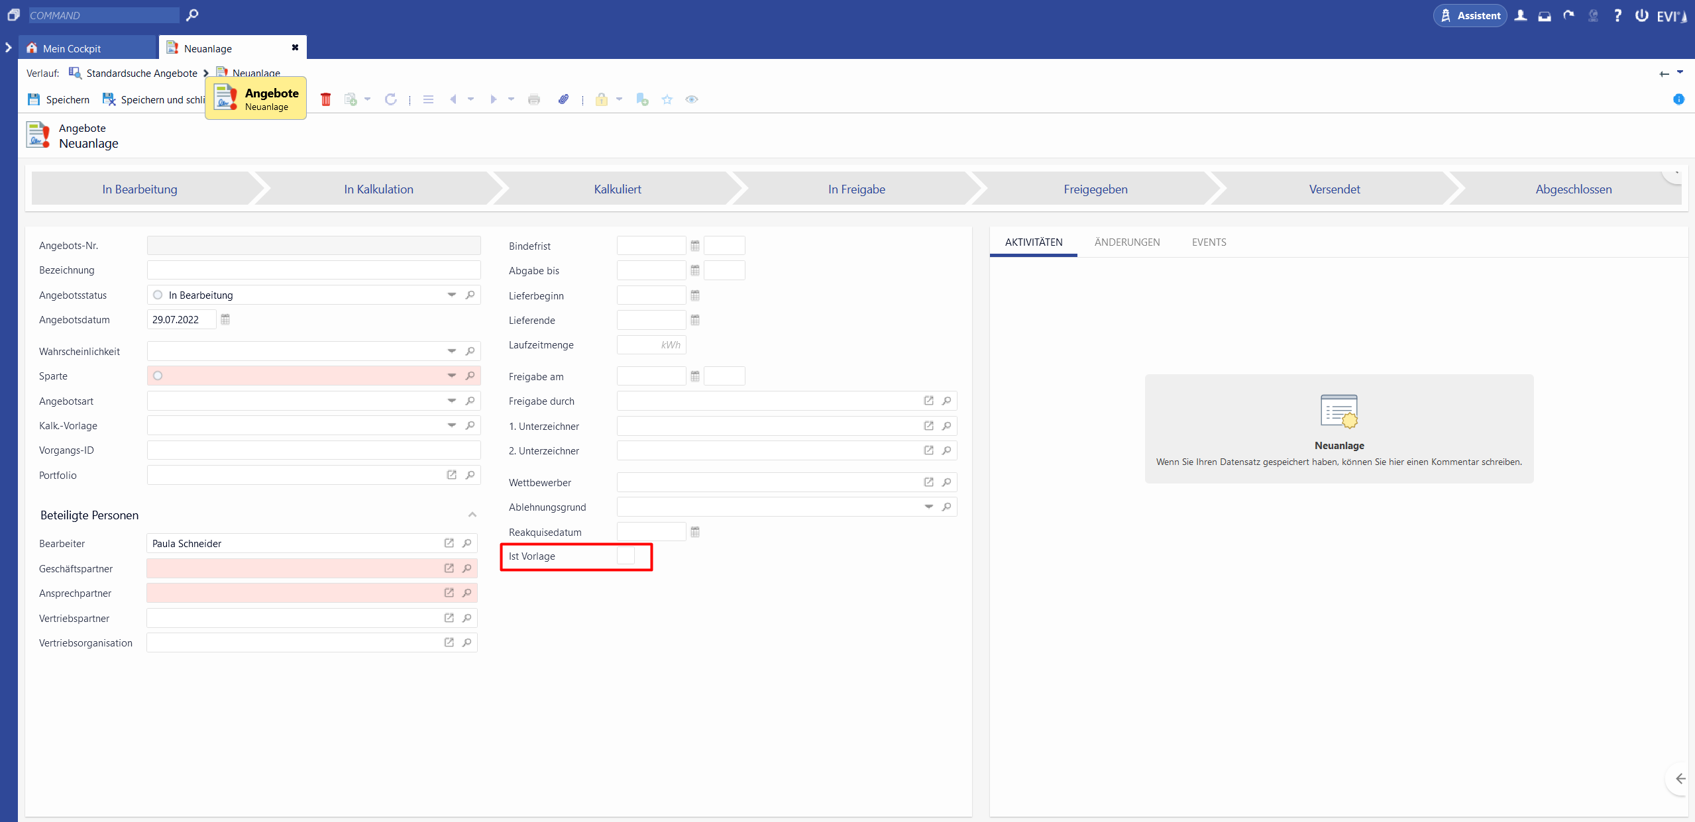Collapse the Beteiligte Personen section
This screenshot has height=822, width=1695.
pyautogui.click(x=472, y=515)
